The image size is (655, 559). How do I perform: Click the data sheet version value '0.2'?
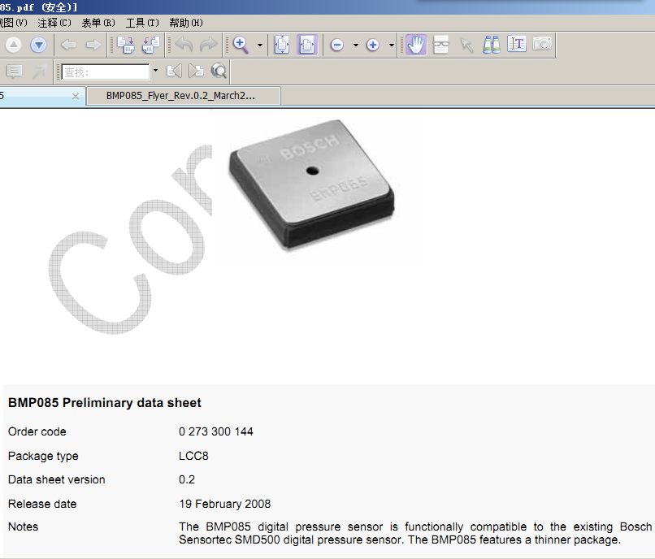187,479
